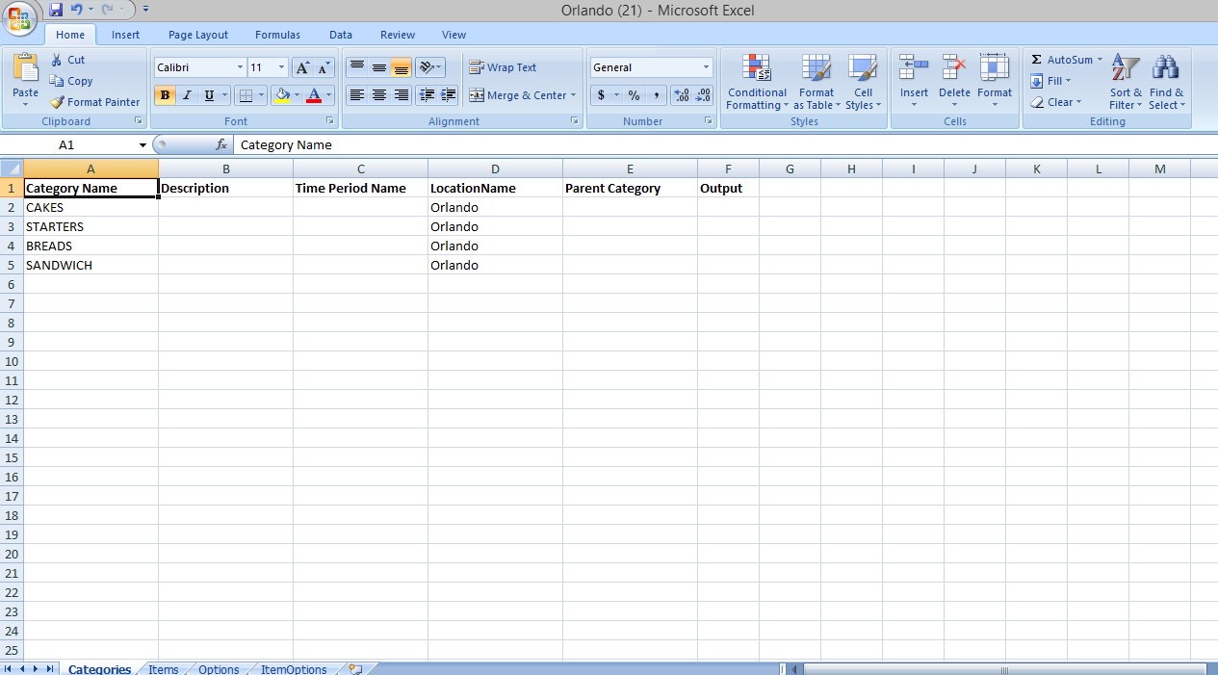Toggle Wrap Text on selected cell
The width and height of the screenshot is (1218, 675).
tap(503, 67)
